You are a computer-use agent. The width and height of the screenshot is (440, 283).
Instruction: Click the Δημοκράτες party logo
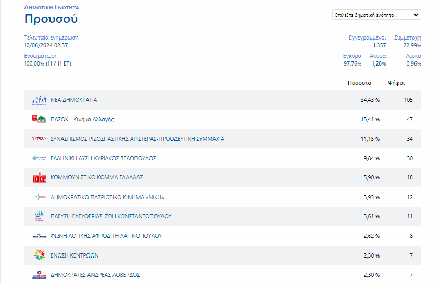click(x=39, y=275)
